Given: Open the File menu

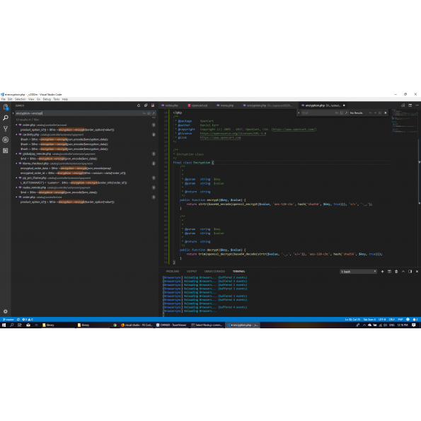Looking at the screenshot, I should coord(4,99).
